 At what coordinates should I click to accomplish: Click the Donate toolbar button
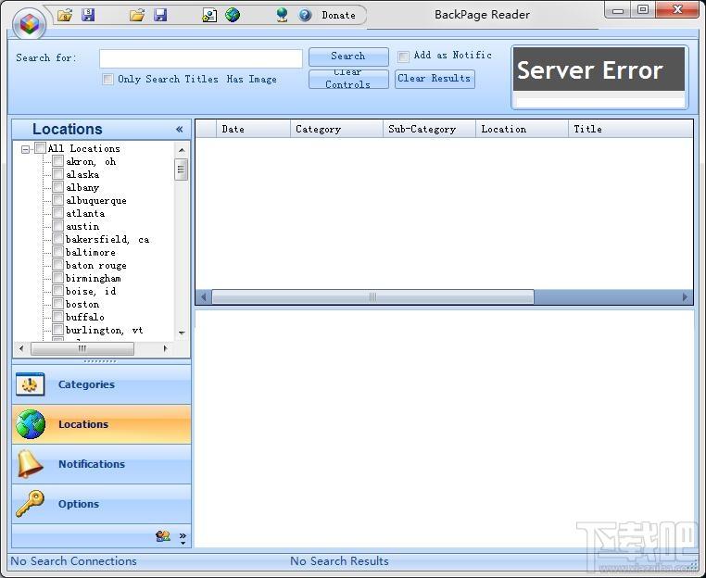[338, 16]
